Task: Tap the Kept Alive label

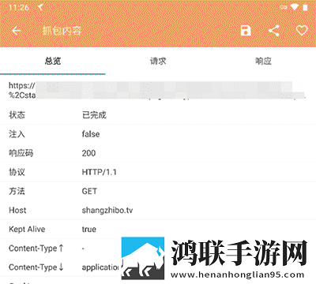Action: [x=27, y=229]
